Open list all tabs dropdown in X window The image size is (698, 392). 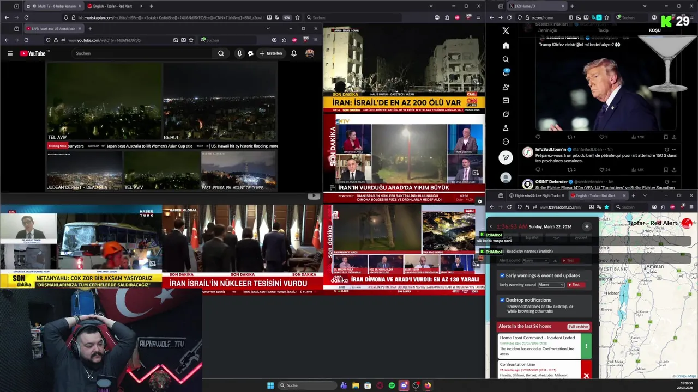click(644, 6)
